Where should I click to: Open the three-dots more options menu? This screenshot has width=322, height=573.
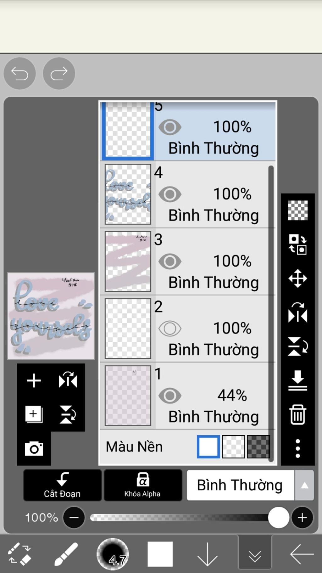(x=297, y=449)
